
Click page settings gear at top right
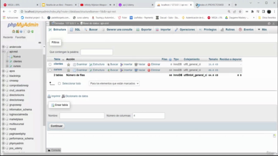click(269, 23)
